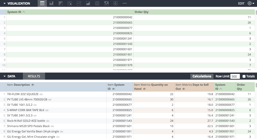Toggle hidden icon on Item Description column
This screenshot has width=257, height=139.
pos(33,85)
